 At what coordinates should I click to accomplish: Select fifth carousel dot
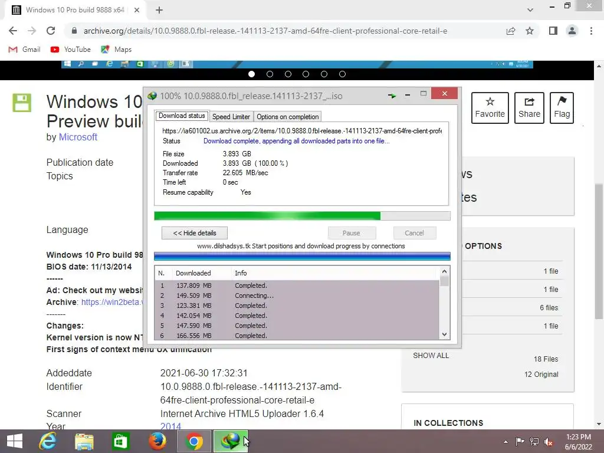pos(324,74)
